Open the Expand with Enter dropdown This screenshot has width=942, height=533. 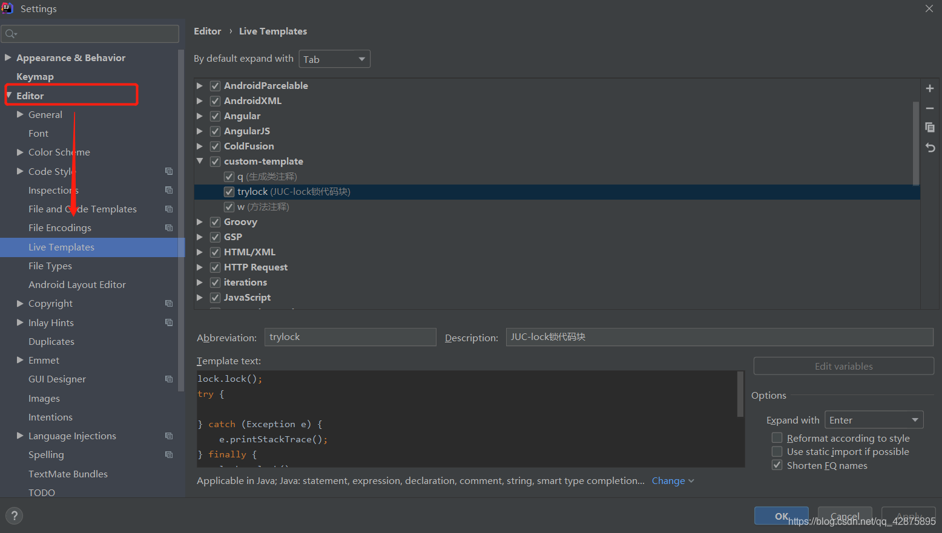coord(874,420)
